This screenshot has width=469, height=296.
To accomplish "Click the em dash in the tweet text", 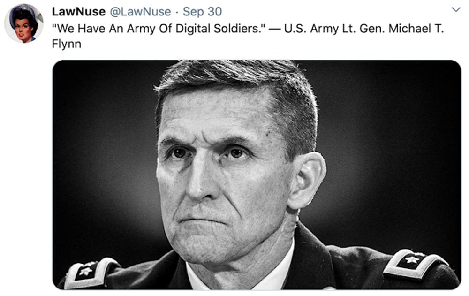I will coord(275,29).
